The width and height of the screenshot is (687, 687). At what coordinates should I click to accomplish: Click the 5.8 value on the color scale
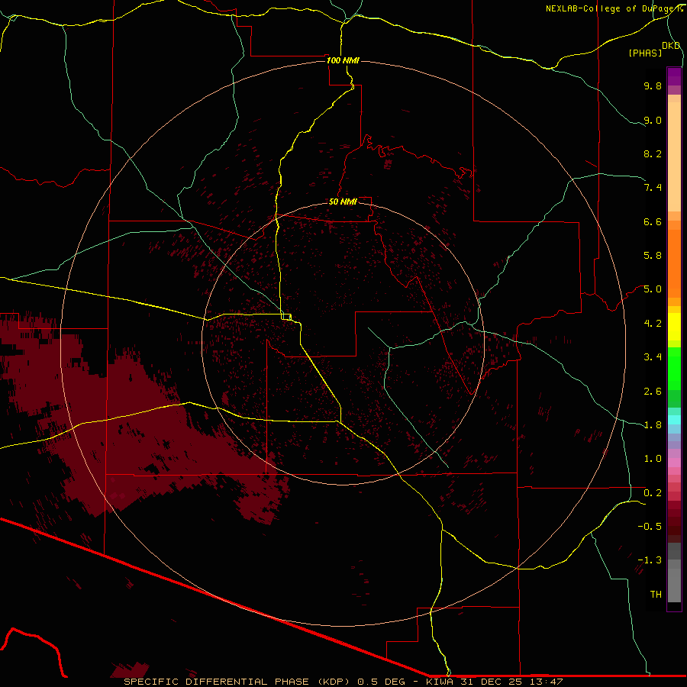coord(653,256)
